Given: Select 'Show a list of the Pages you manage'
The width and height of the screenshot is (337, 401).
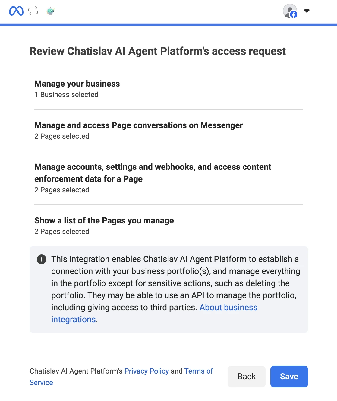Looking at the screenshot, I should coord(104,221).
